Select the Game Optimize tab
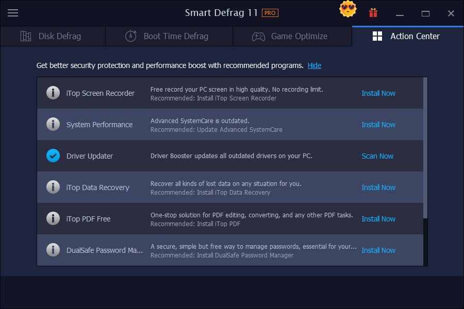The height and width of the screenshot is (309, 464). (x=292, y=36)
